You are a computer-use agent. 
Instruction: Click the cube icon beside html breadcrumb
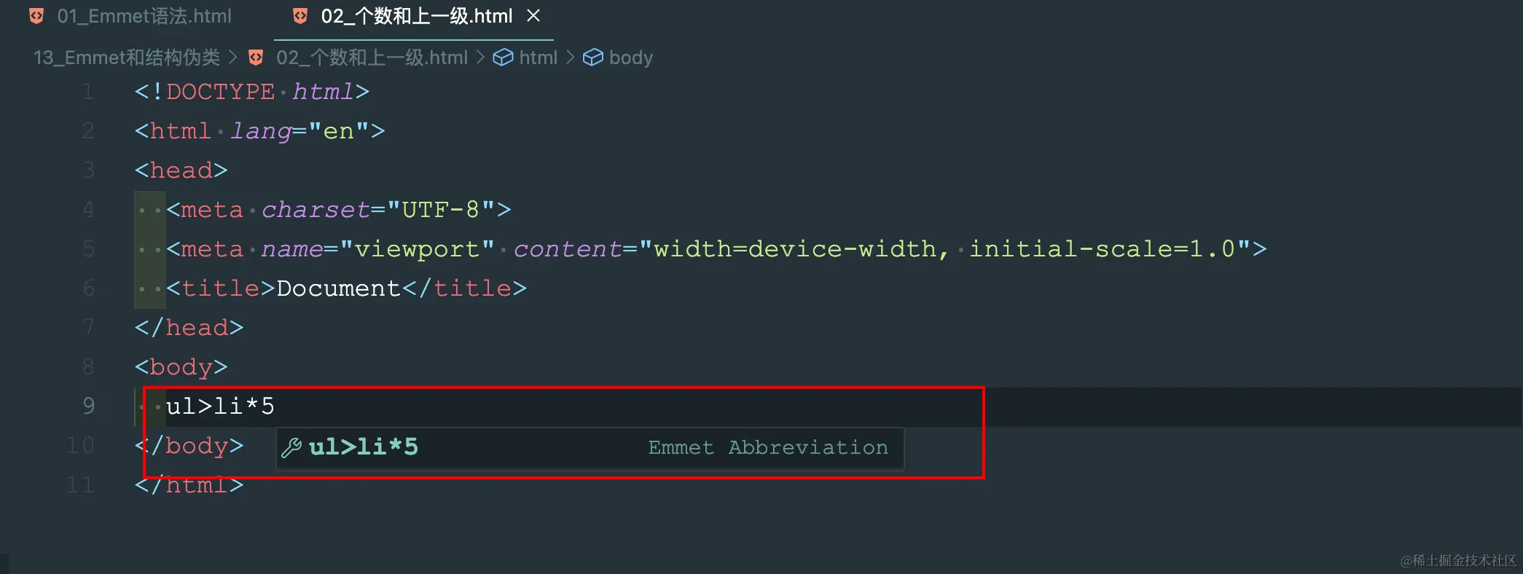[x=503, y=58]
